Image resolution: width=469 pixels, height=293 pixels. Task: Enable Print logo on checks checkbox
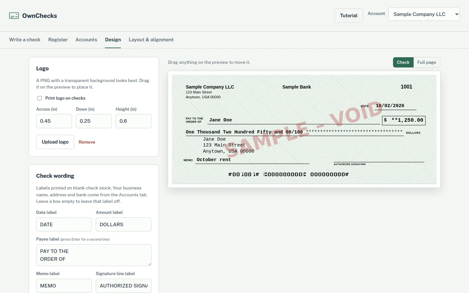click(x=39, y=98)
